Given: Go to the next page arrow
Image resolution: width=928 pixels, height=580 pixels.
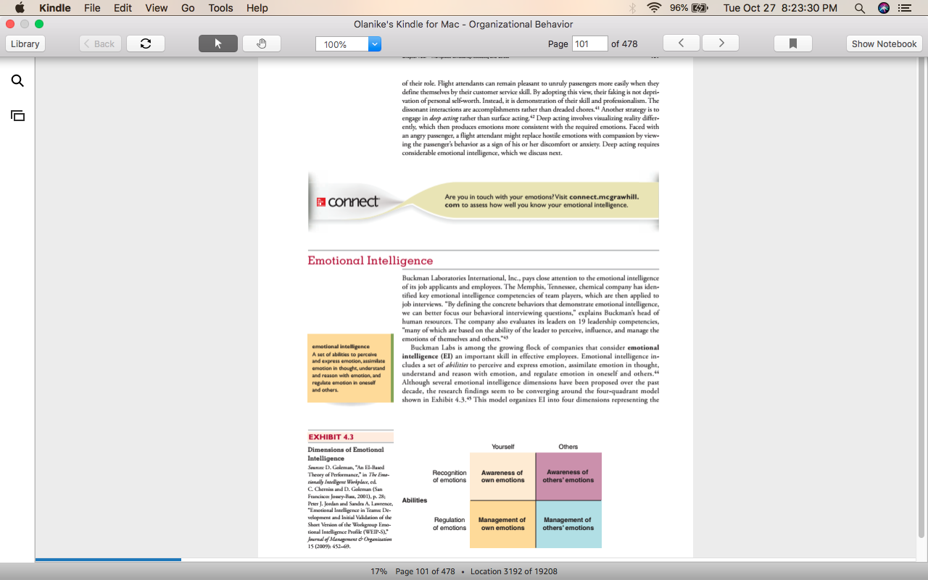Looking at the screenshot, I should [721, 43].
